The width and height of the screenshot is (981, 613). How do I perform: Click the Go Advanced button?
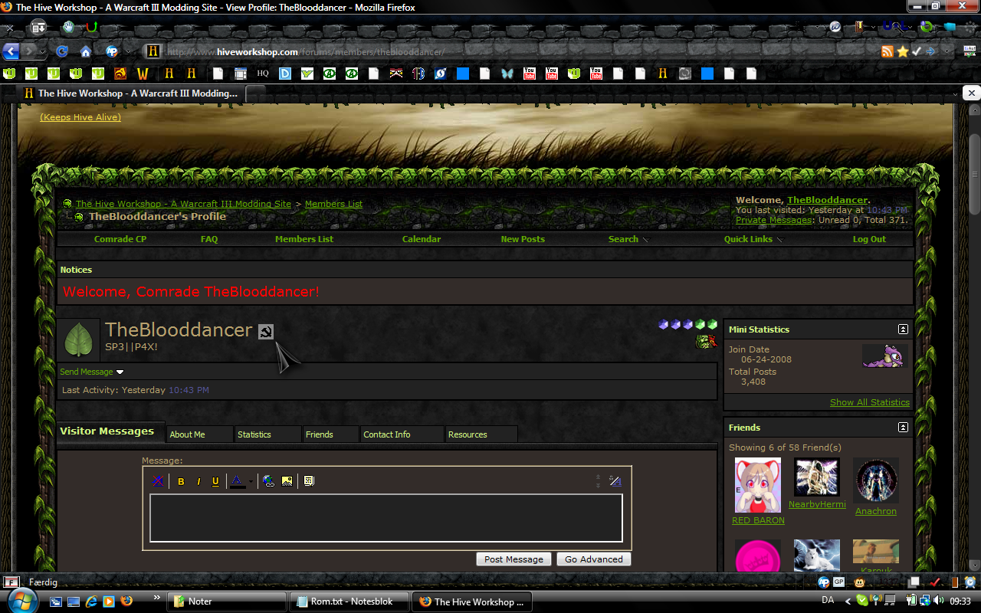point(594,559)
